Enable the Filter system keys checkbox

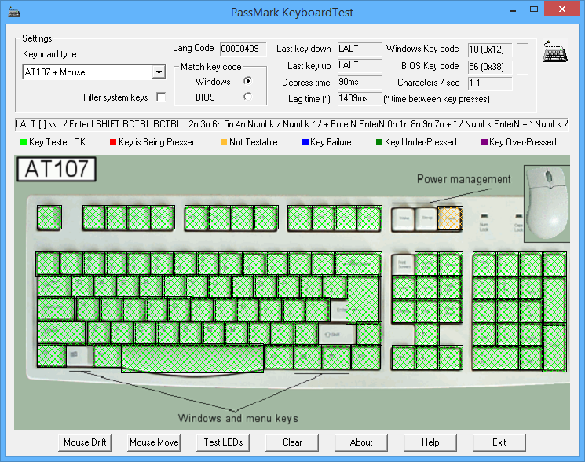161,97
